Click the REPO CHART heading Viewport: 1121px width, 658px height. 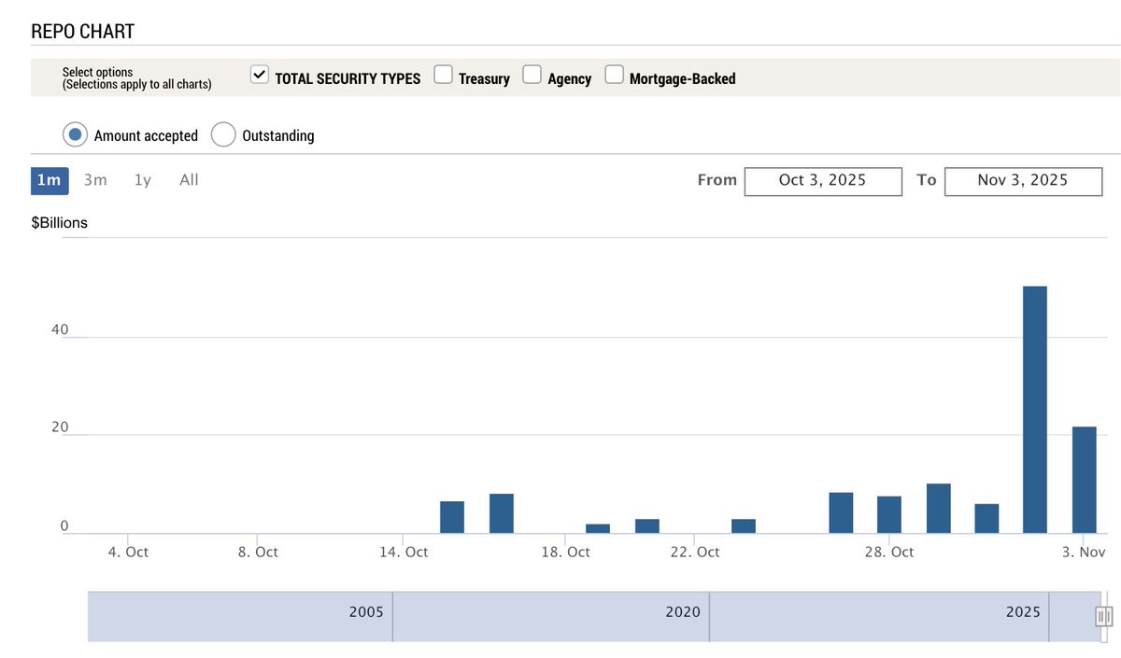point(83,31)
